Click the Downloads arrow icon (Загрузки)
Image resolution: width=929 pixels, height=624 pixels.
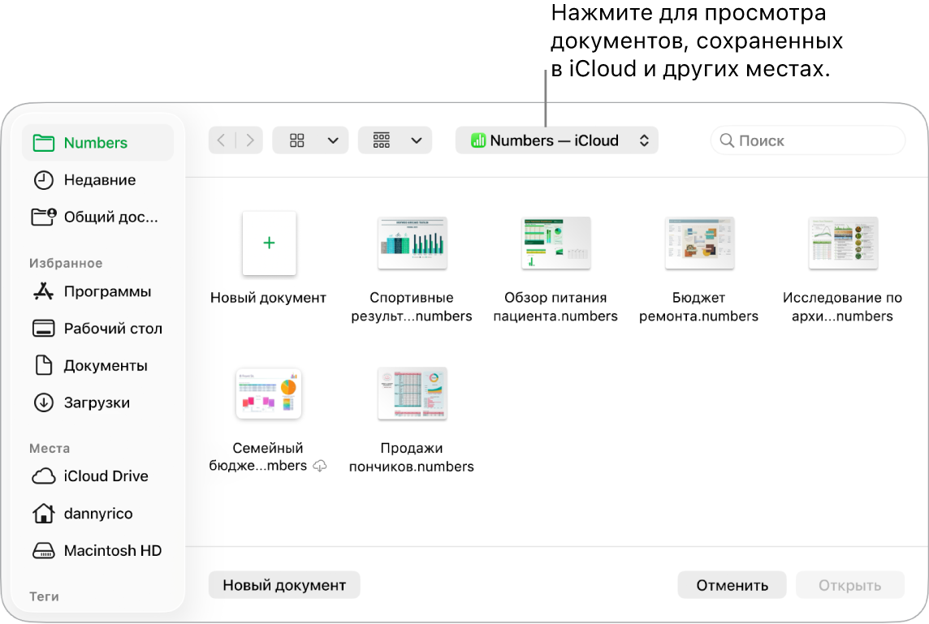[43, 402]
